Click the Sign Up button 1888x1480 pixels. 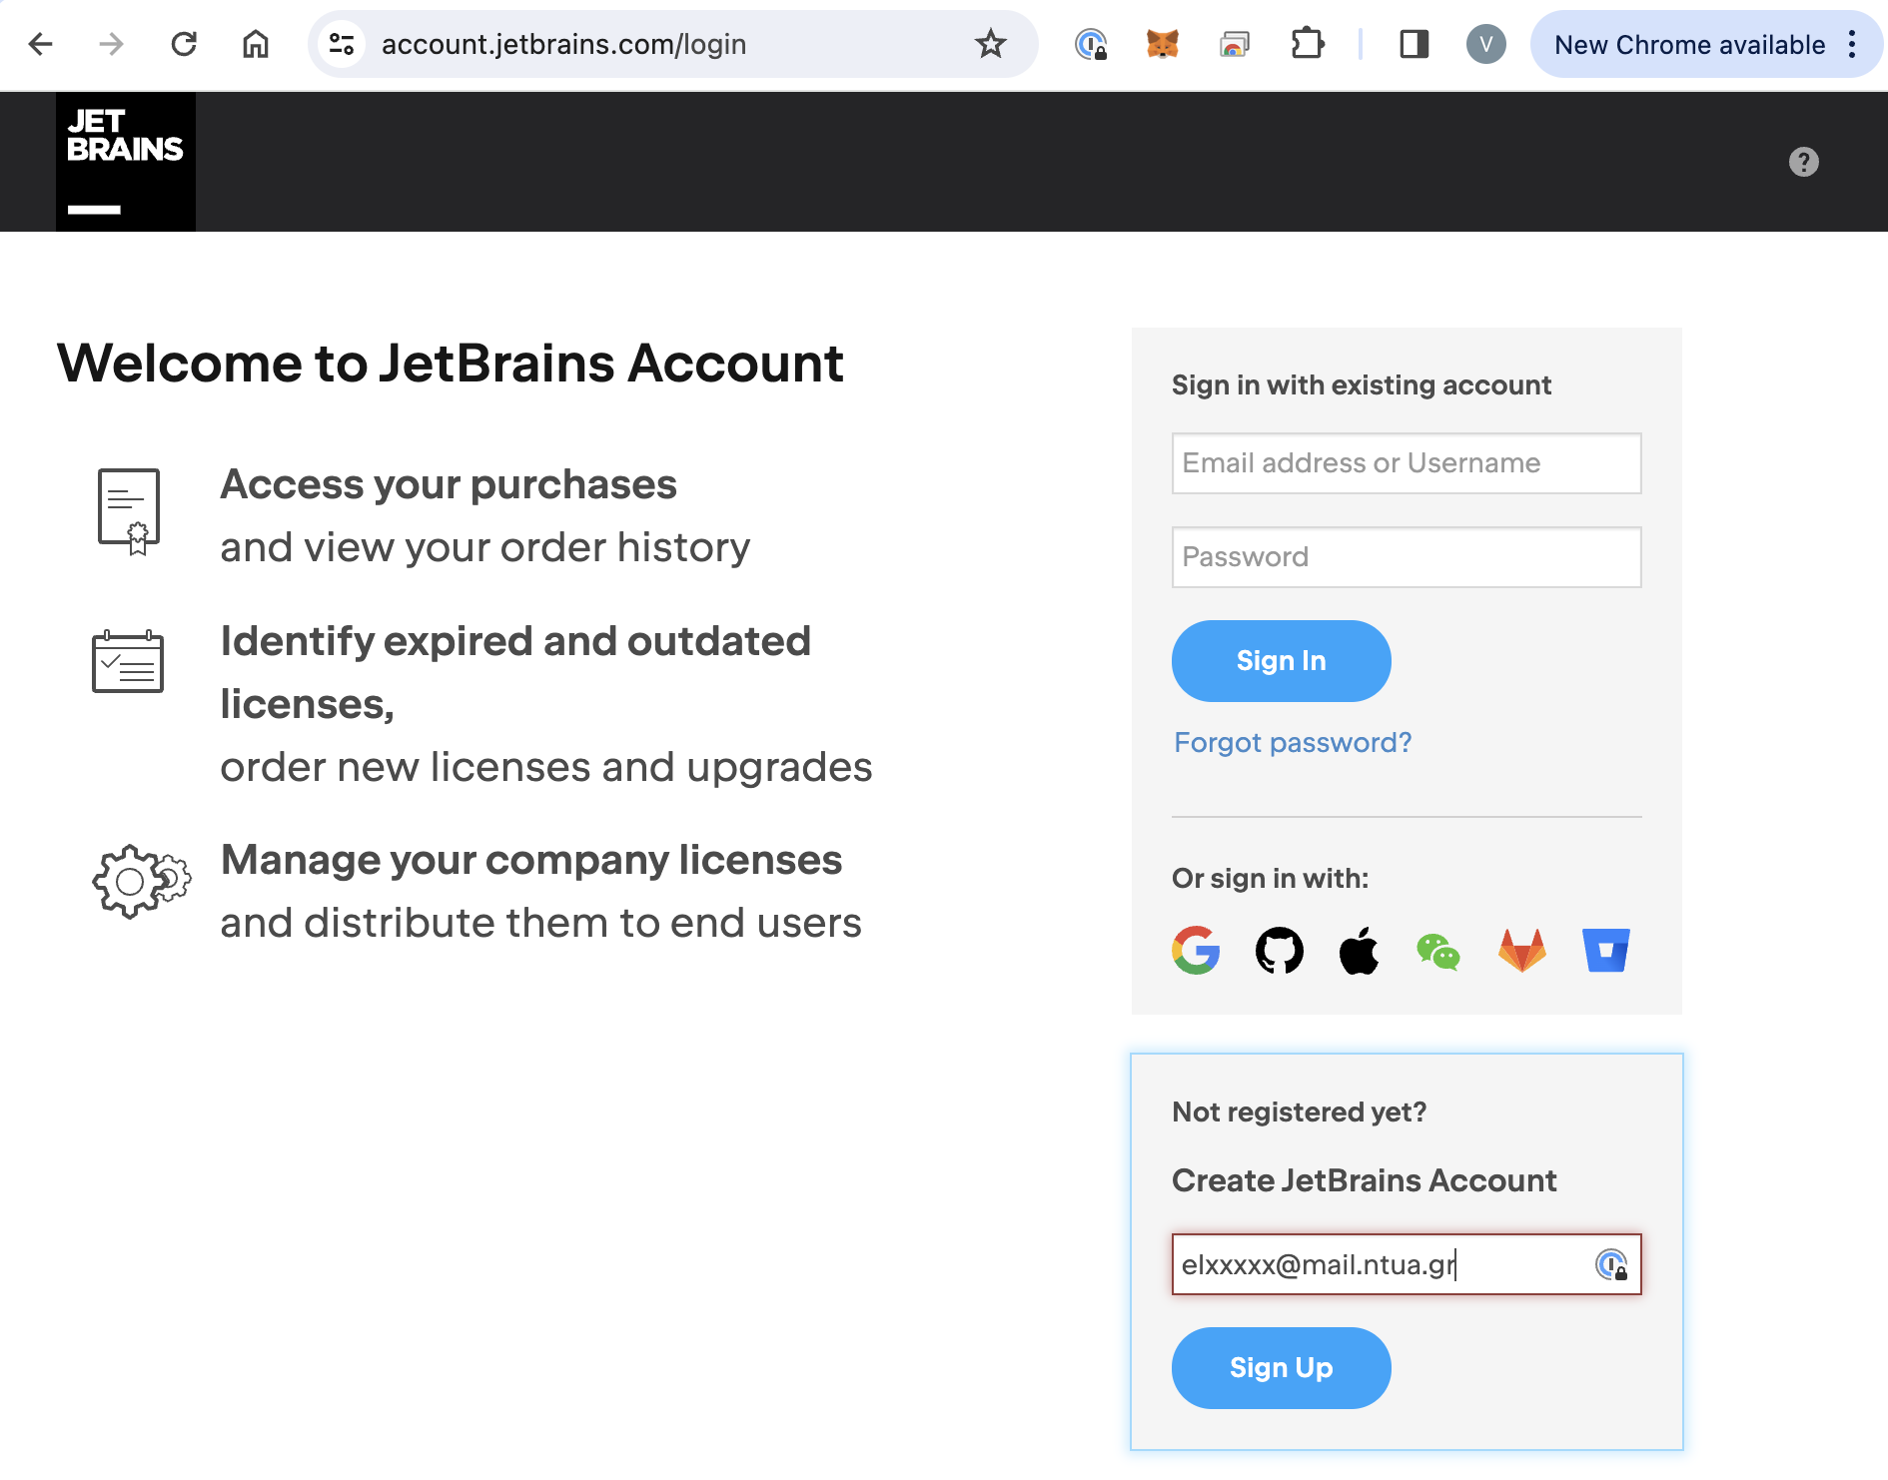click(1281, 1368)
